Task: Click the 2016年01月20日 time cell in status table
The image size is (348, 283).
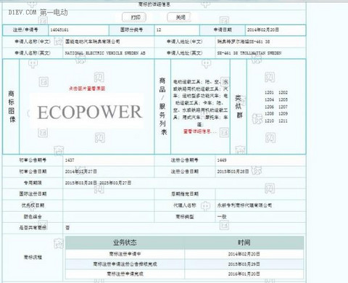Action: [x=244, y=274]
